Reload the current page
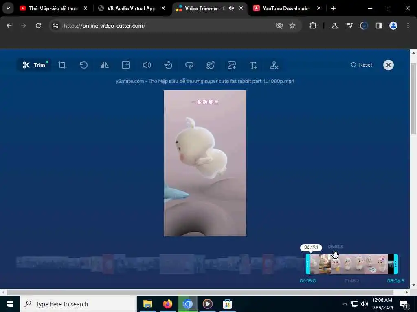The width and height of the screenshot is (417, 312). pos(38,26)
